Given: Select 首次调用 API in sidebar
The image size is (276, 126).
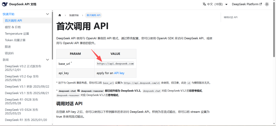Looking at the screenshot, I should [27, 21].
